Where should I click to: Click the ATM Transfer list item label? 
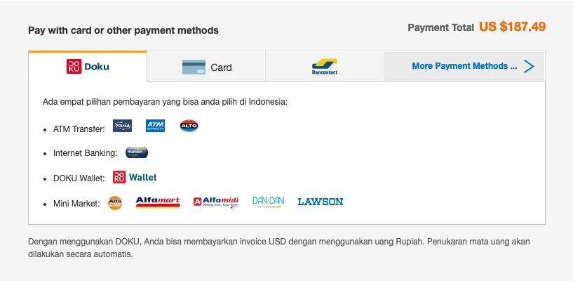point(79,129)
